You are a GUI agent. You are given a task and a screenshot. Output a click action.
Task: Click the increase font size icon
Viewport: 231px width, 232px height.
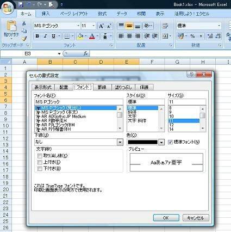coord(101,26)
